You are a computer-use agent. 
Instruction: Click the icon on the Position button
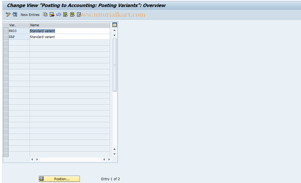pos(42,179)
